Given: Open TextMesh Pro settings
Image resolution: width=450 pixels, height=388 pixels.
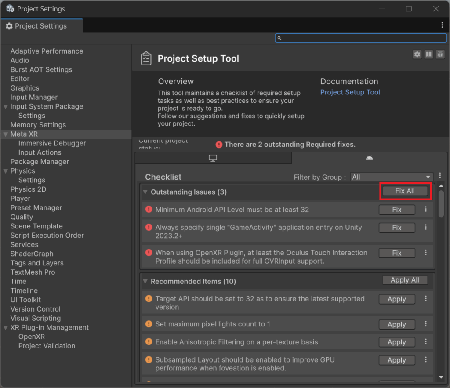Looking at the screenshot, I should click(33, 272).
